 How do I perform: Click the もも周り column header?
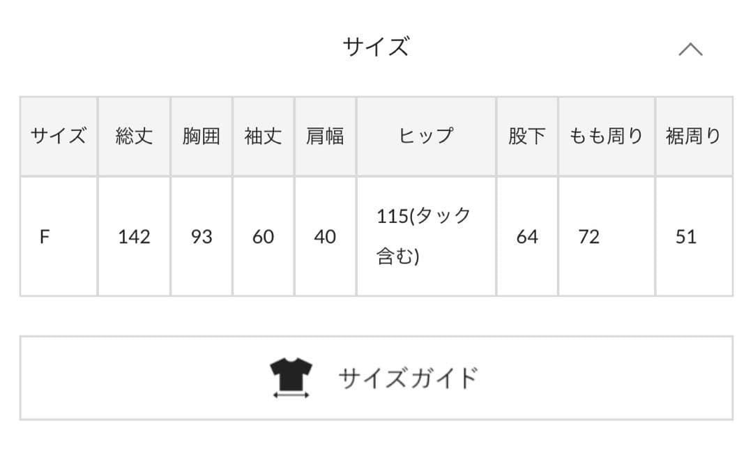(605, 136)
